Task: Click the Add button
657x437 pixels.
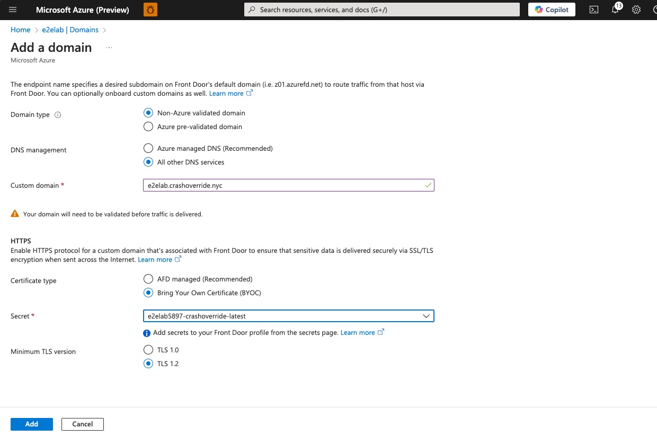Action: (32, 424)
